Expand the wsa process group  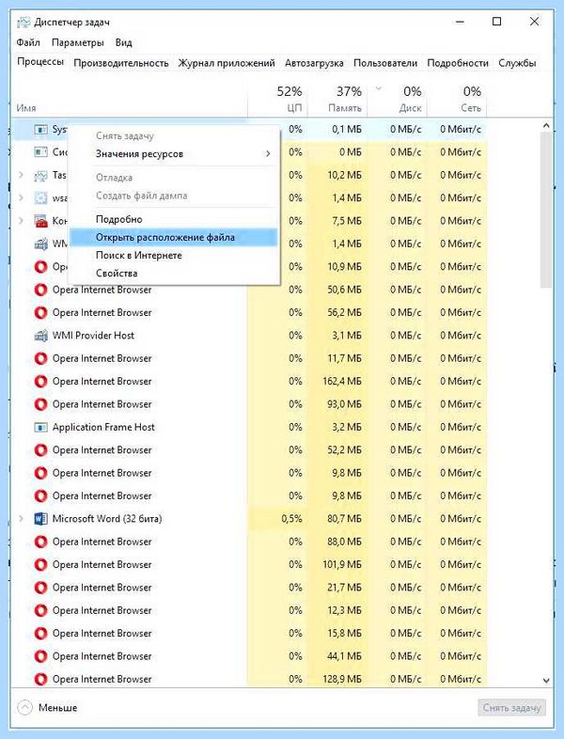[x=22, y=198]
